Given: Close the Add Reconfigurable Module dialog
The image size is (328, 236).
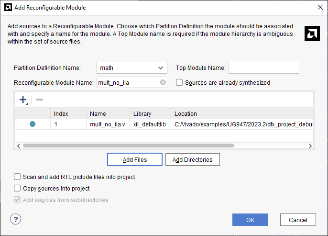Looking at the screenshot, I should (319, 7).
